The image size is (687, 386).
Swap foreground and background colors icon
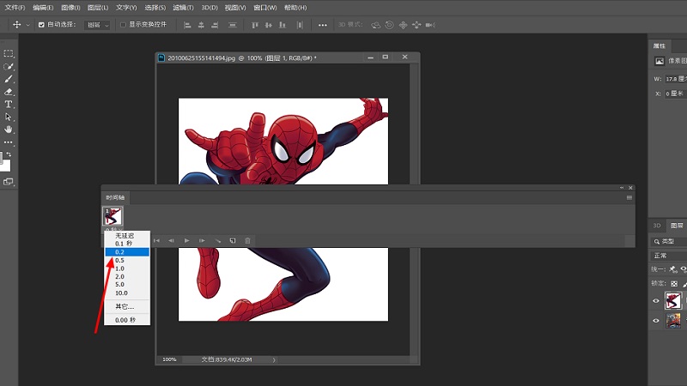[9, 154]
